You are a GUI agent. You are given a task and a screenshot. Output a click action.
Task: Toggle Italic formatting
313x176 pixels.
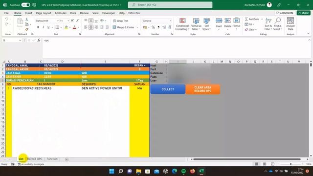tap(43, 27)
